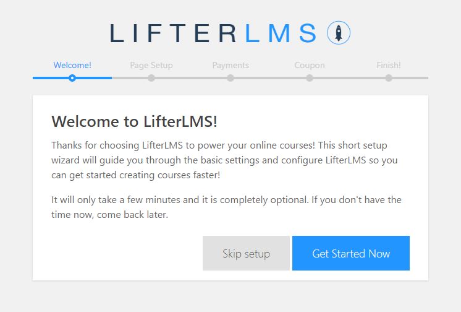Open the Payments step label

click(230, 65)
